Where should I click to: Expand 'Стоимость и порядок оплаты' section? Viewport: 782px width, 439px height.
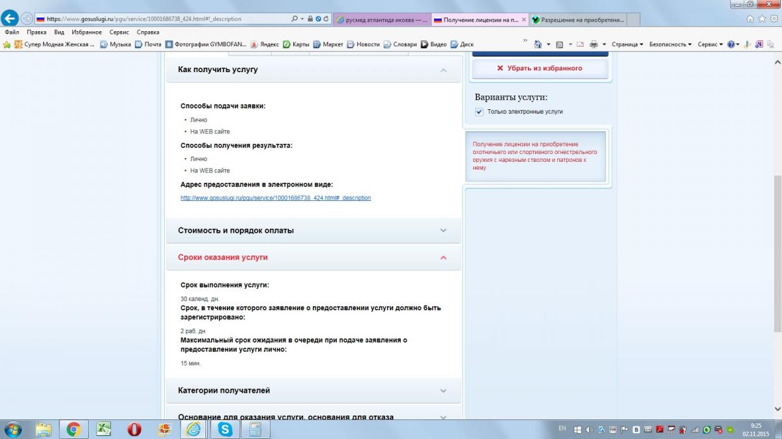[x=443, y=230]
